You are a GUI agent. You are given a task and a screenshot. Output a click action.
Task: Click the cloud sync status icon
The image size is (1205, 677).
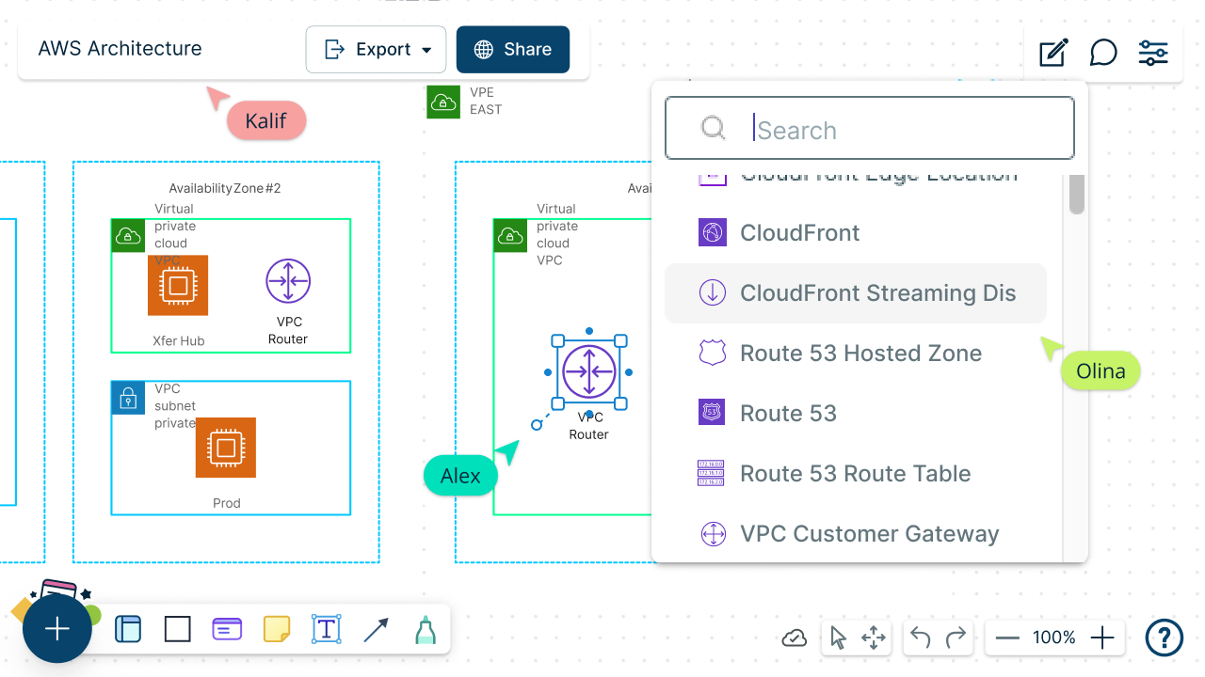(x=795, y=638)
